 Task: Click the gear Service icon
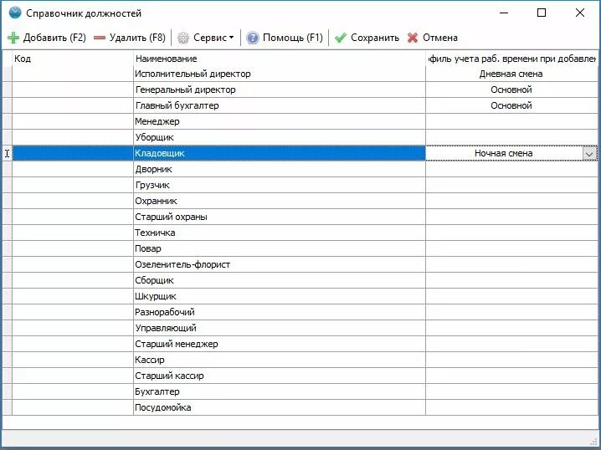(183, 38)
